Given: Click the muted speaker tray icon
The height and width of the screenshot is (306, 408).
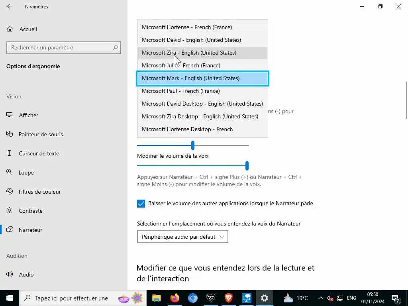Looking at the screenshot, I should point(330,298).
